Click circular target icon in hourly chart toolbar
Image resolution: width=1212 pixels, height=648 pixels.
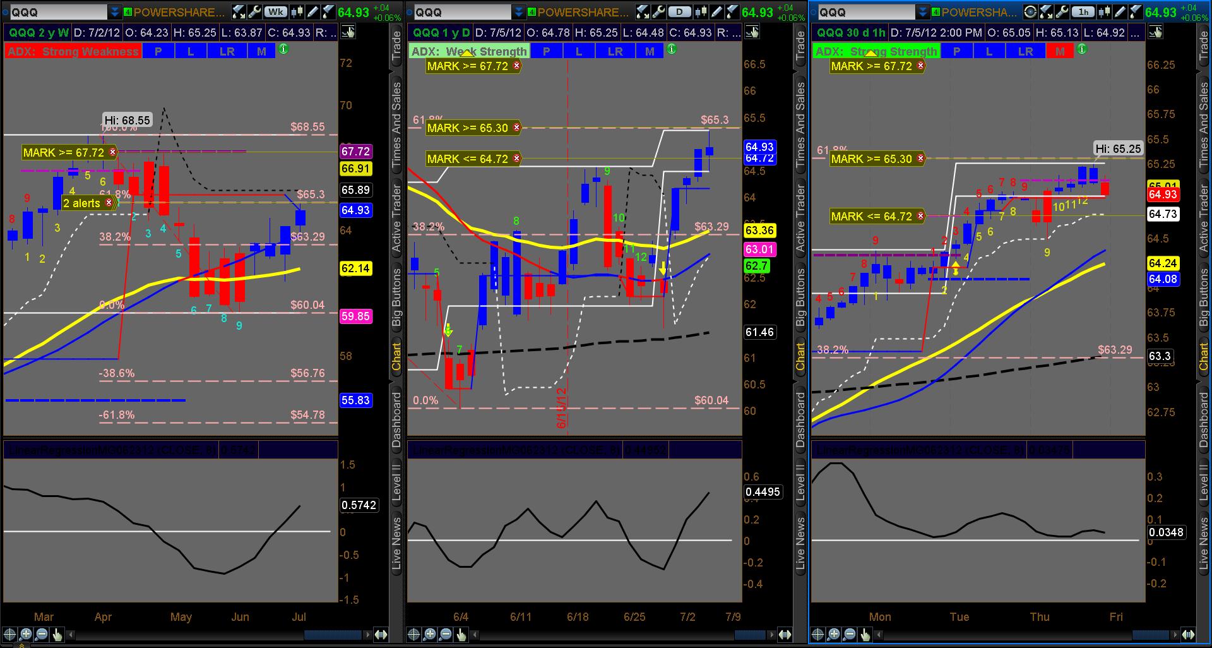coord(1030,11)
